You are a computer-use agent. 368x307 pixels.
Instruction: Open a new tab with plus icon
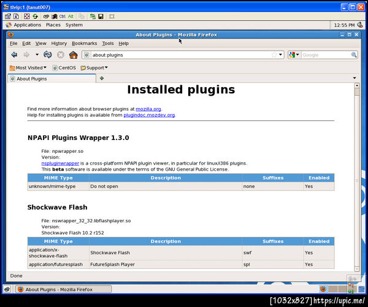pos(102,79)
